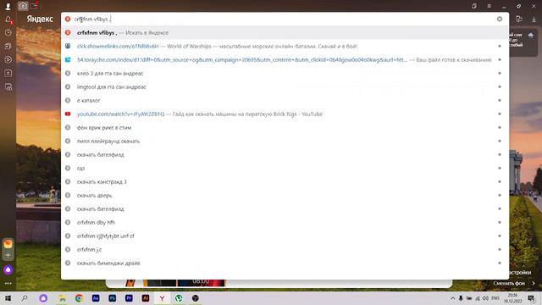This screenshot has height=305, width=542.
Task: Launch Adobe Premiere Pro from the taskbar
Action: point(129,298)
